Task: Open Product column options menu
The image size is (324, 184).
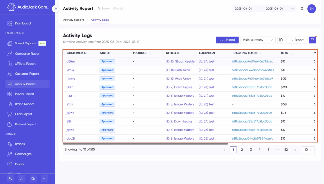Action: [150, 53]
